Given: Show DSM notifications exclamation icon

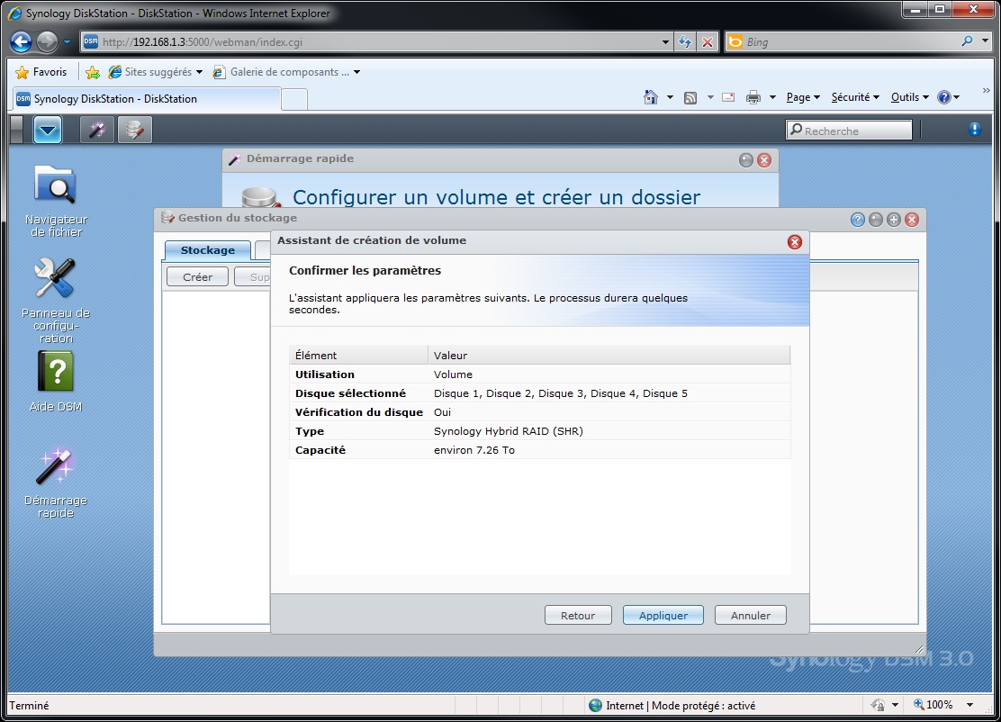Looking at the screenshot, I should [x=974, y=130].
